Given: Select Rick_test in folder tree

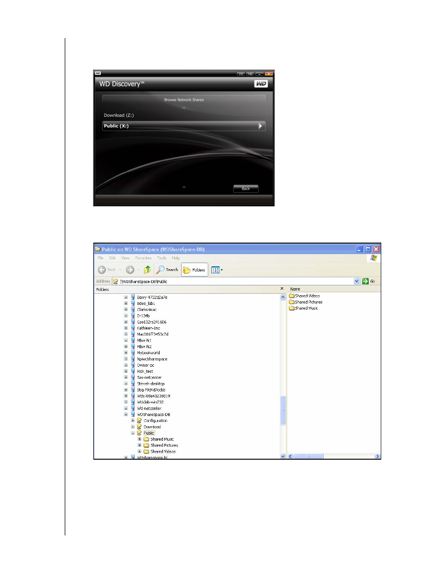Looking at the screenshot, I should click(x=145, y=371).
